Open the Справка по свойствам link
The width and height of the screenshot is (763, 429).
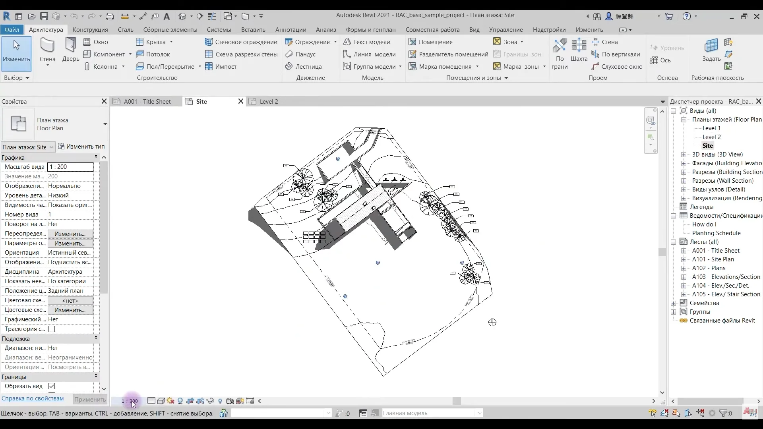coord(33,398)
